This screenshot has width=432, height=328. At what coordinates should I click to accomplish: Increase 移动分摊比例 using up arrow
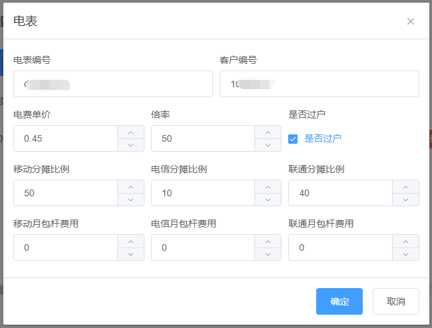click(x=130, y=187)
